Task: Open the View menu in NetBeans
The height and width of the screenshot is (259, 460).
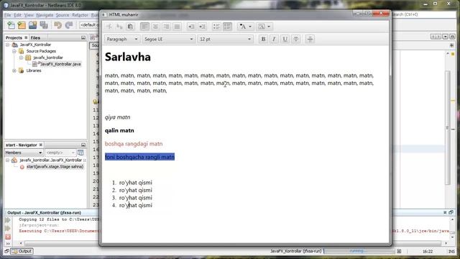Action: [x=29, y=15]
